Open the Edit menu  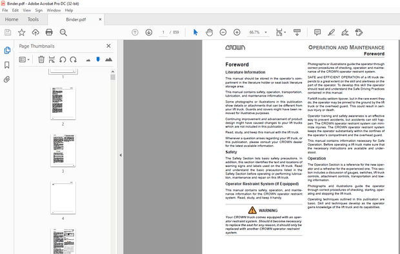15,10
